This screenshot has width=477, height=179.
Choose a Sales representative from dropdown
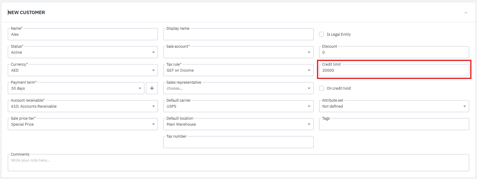point(238,88)
